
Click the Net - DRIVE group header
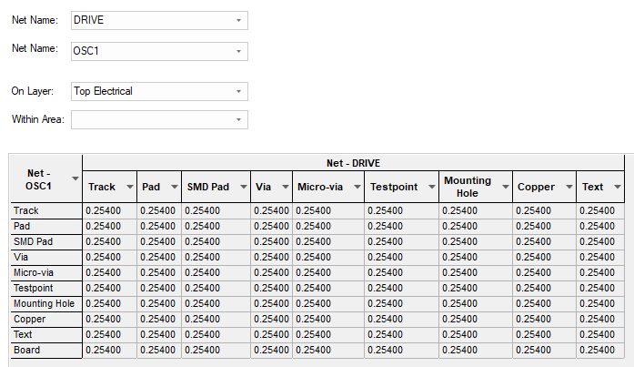pyautogui.click(x=353, y=162)
